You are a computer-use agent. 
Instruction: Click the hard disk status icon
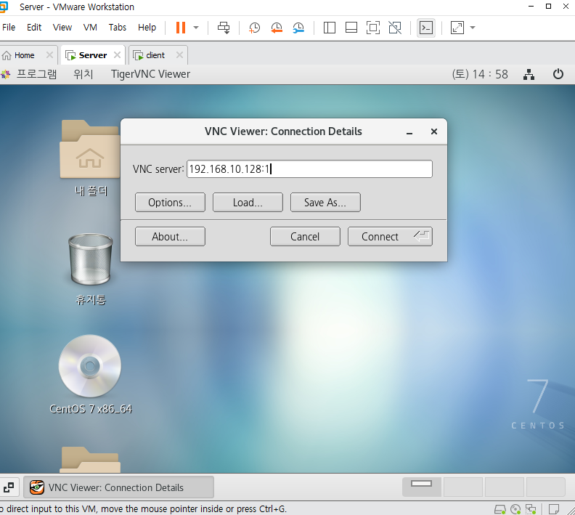point(500,509)
